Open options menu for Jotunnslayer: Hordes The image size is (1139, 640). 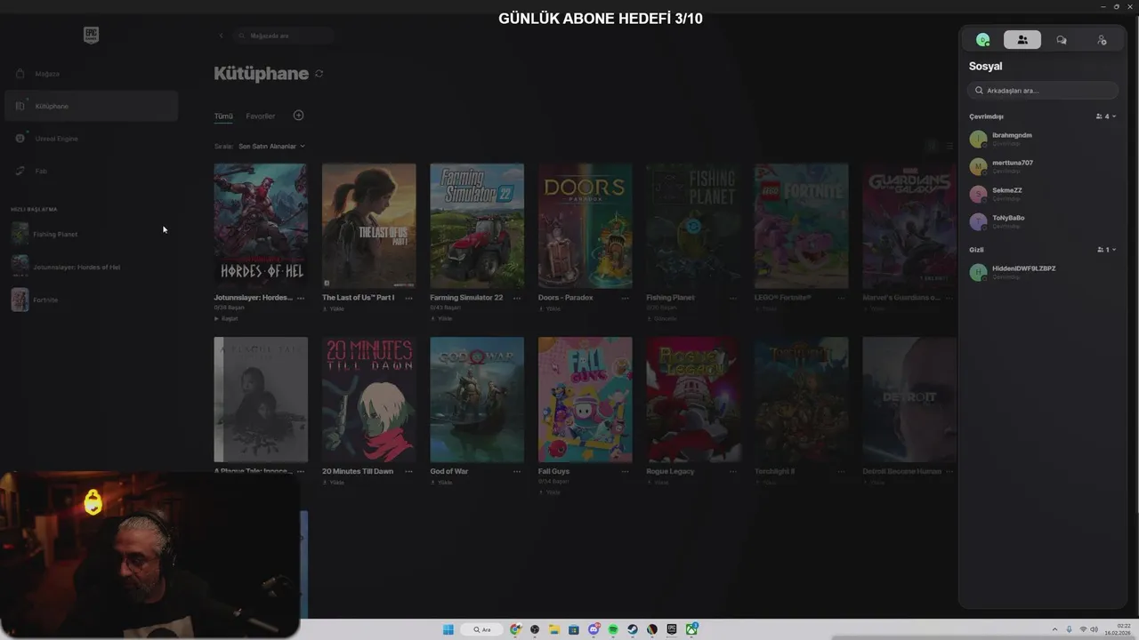[301, 298]
